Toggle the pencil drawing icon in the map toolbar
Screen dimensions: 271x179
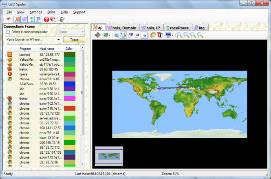(123, 35)
